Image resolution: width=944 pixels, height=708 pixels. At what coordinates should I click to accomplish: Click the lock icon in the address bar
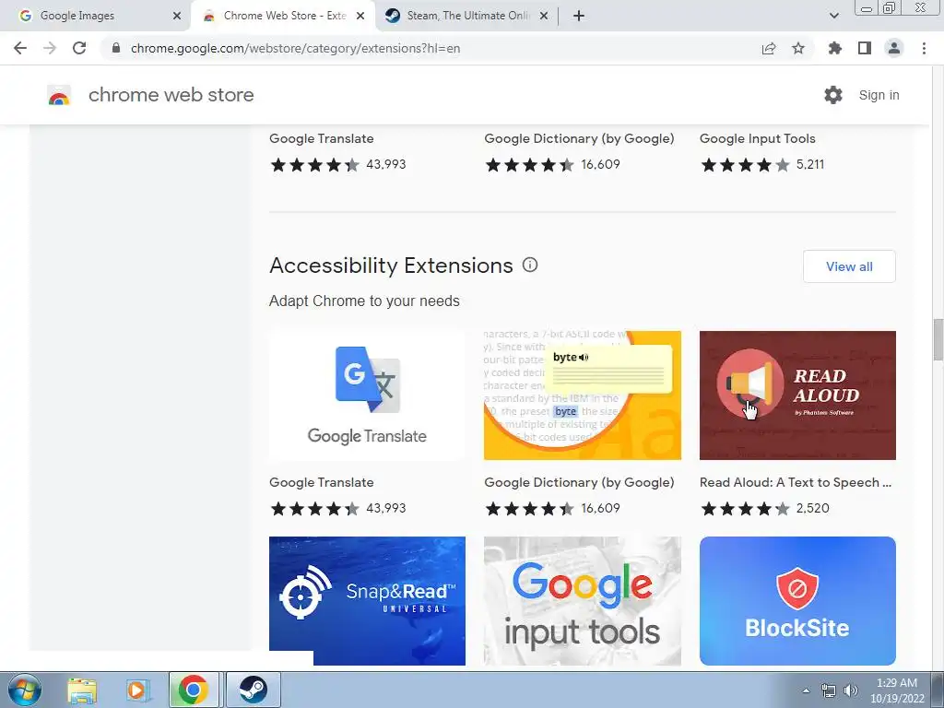click(x=116, y=48)
